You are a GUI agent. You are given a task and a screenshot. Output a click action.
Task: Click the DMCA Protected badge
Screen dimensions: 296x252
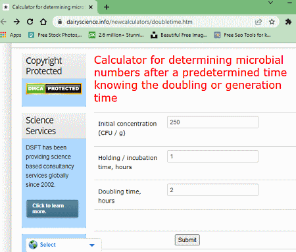click(54, 89)
